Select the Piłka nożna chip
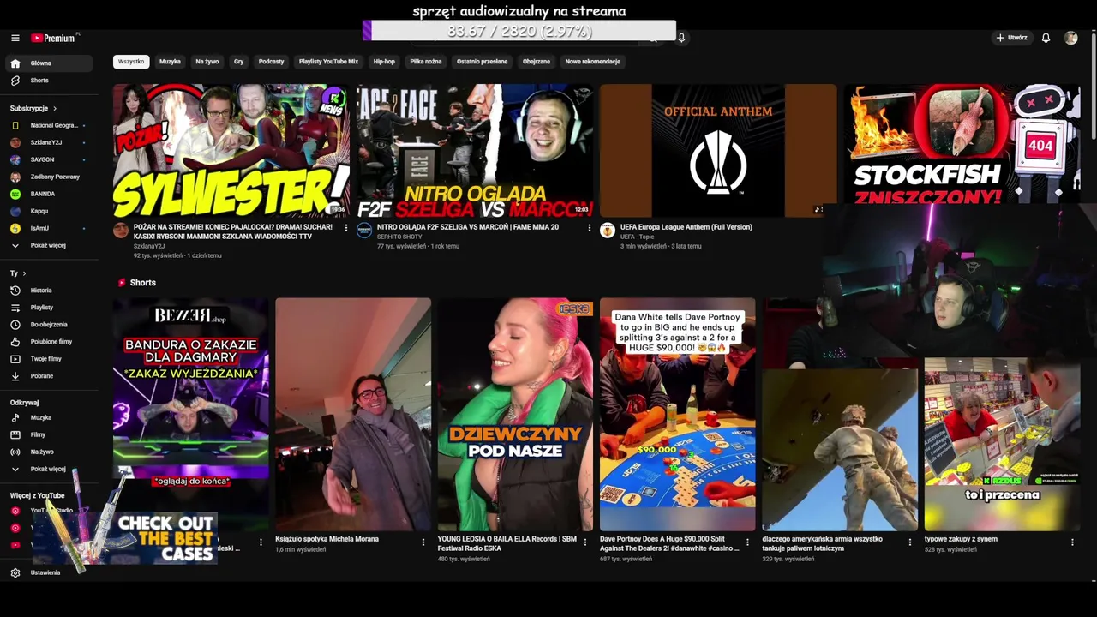This screenshot has width=1097, height=617. click(426, 62)
